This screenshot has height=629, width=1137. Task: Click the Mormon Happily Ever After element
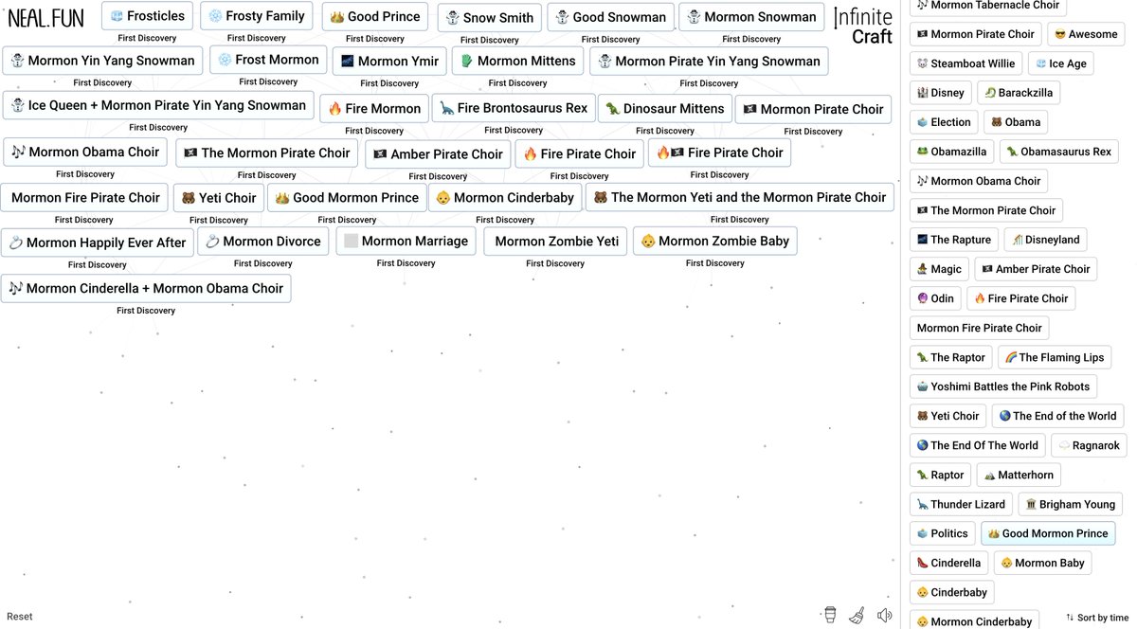98,243
